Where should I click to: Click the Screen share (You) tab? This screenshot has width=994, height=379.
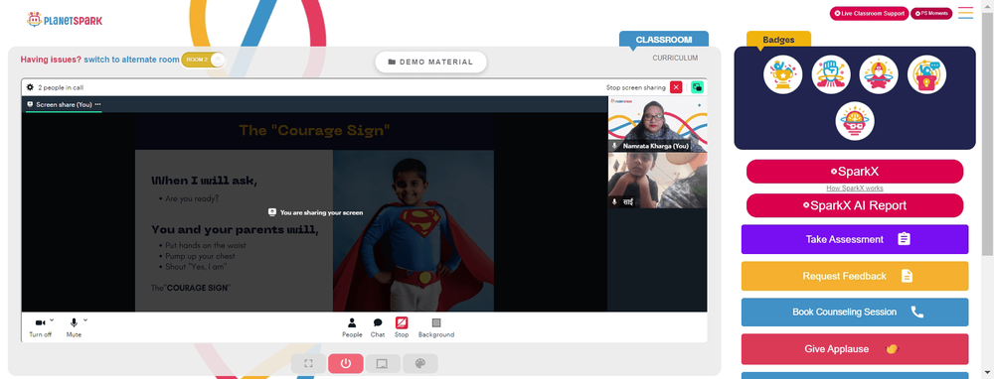64,104
